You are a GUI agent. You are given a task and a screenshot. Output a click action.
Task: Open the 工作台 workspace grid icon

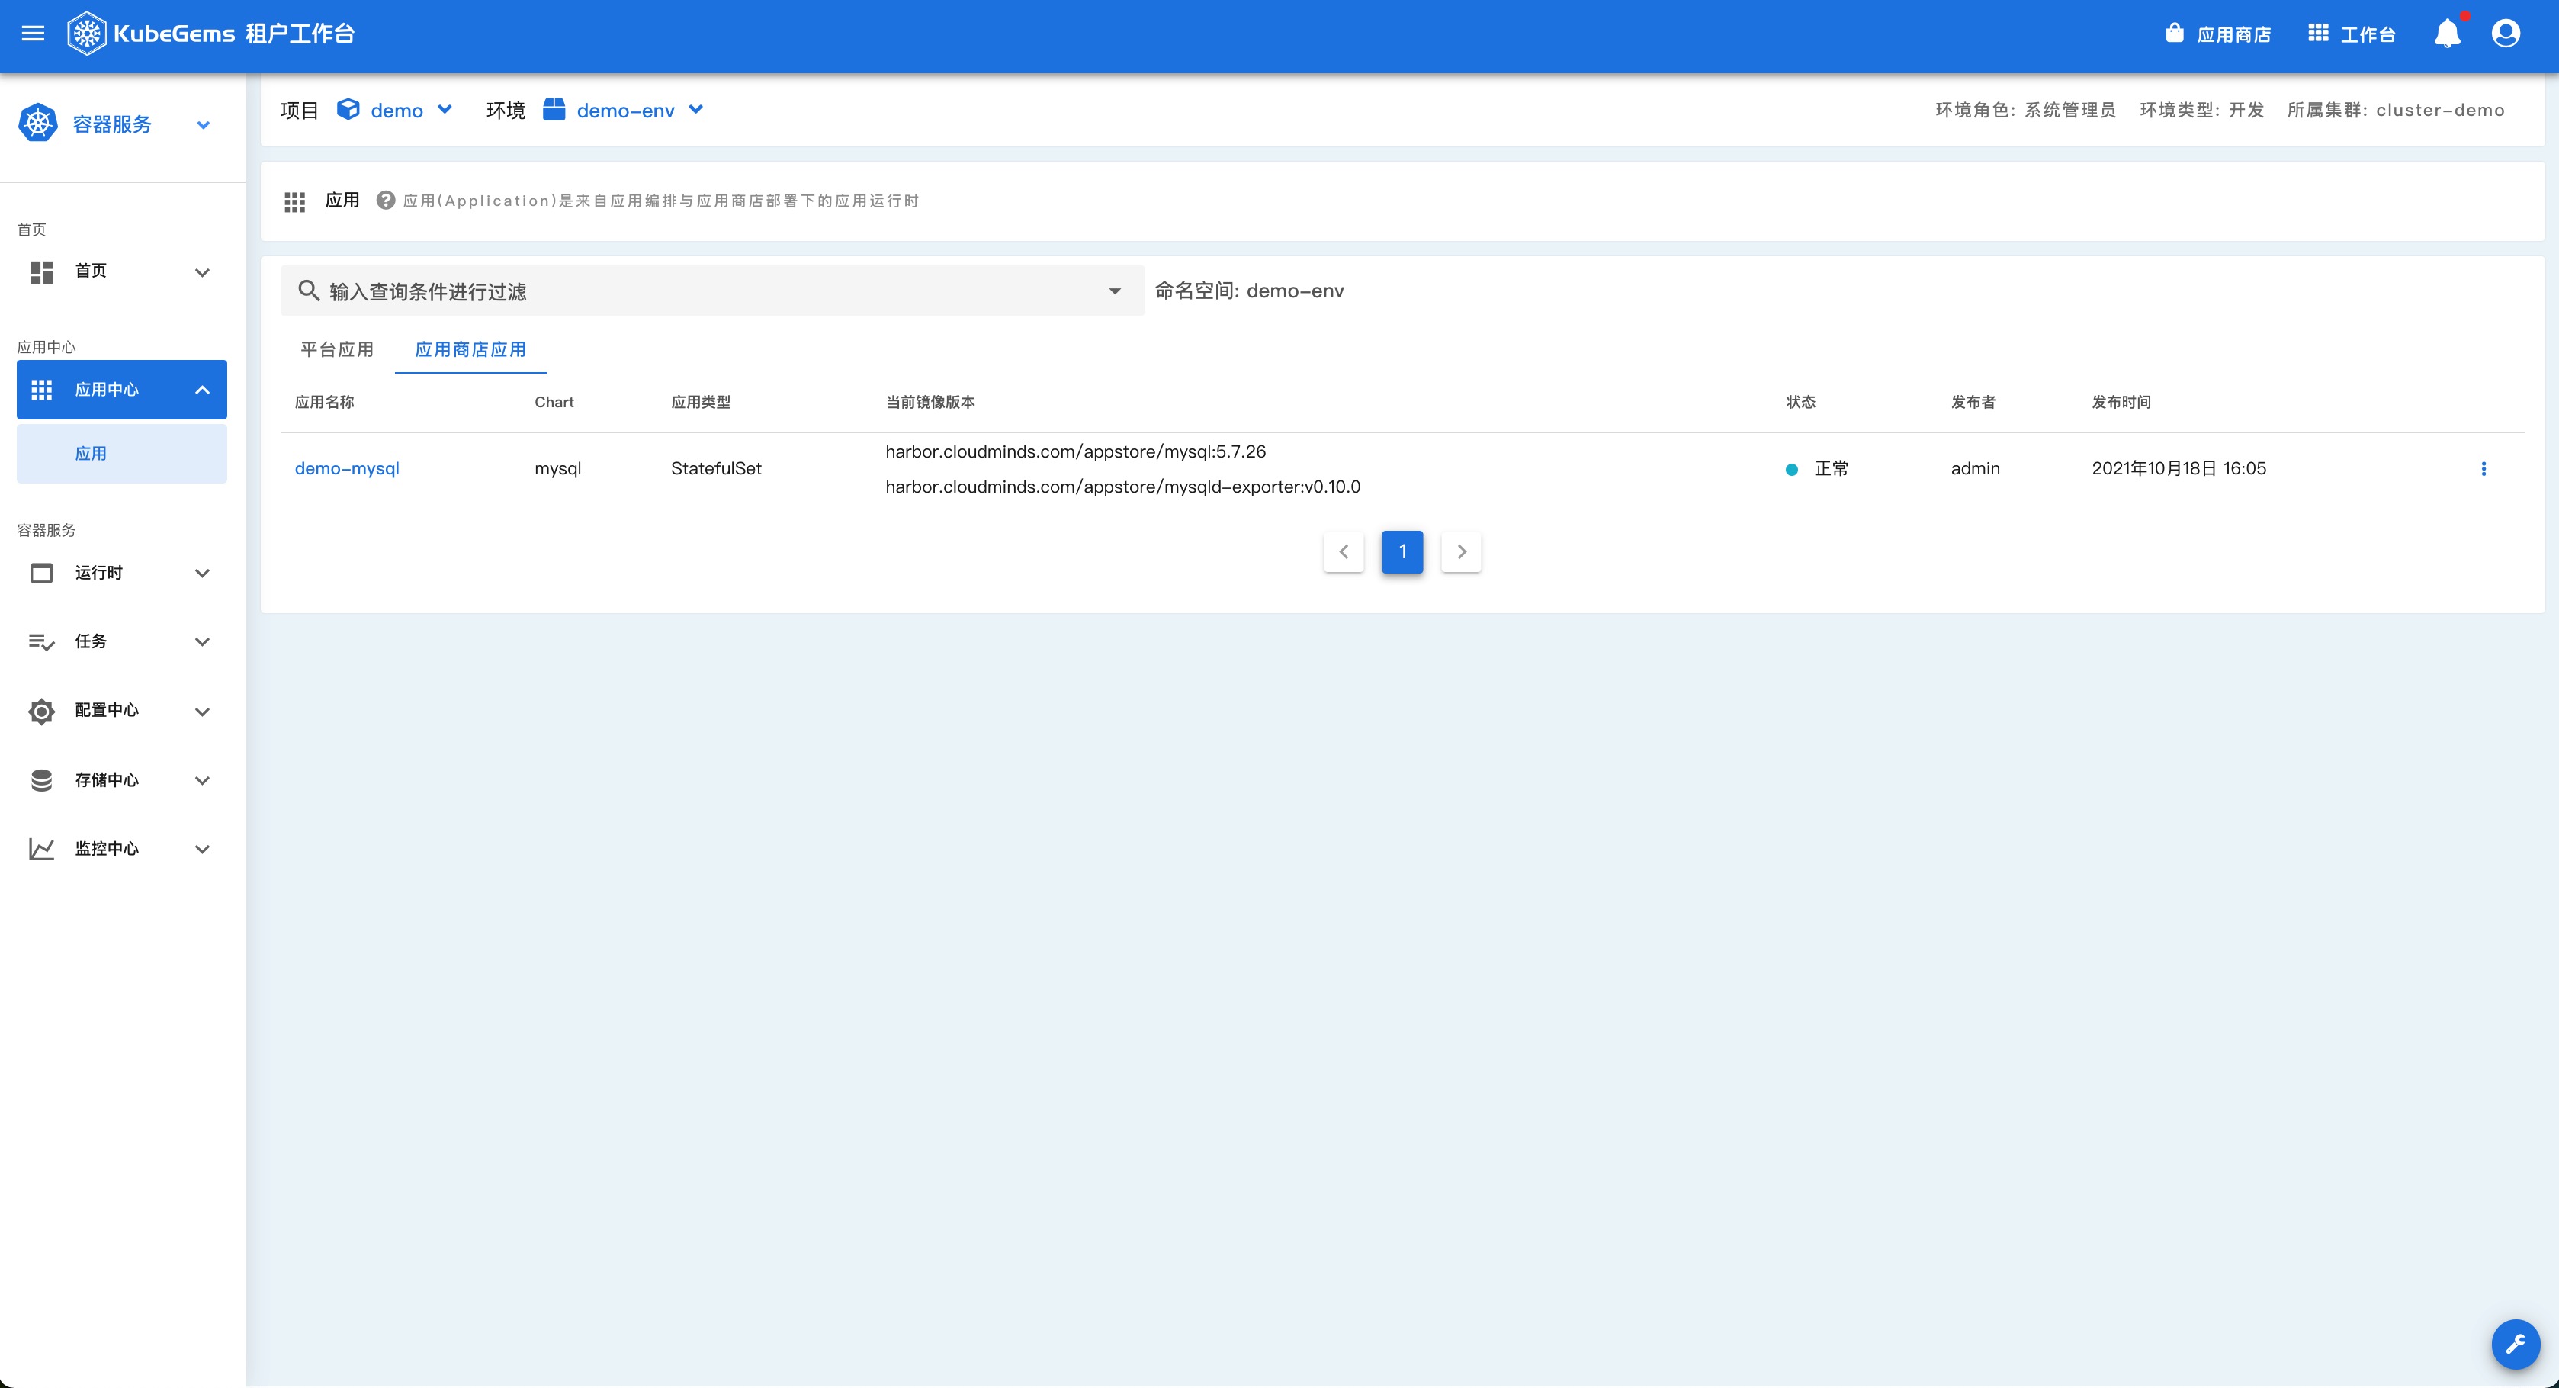[x=2317, y=34]
